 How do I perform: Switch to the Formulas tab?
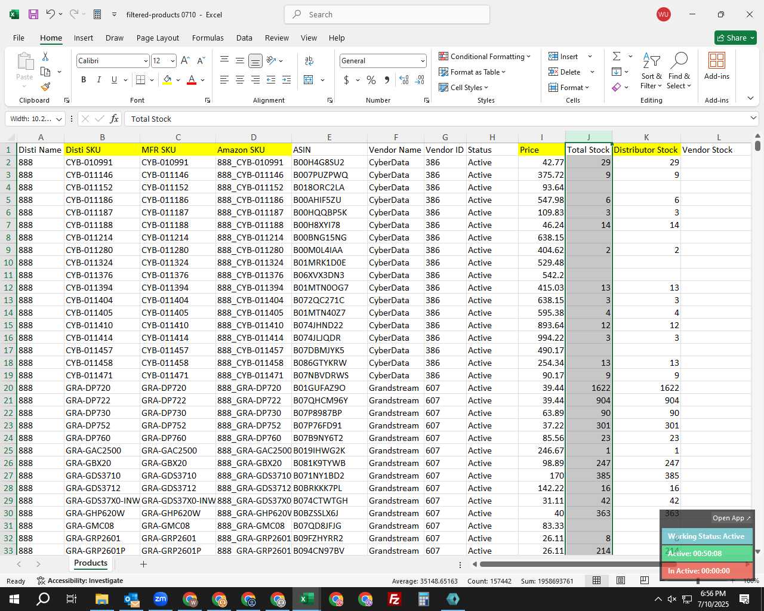pyautogui.click(x=208, y=38)
